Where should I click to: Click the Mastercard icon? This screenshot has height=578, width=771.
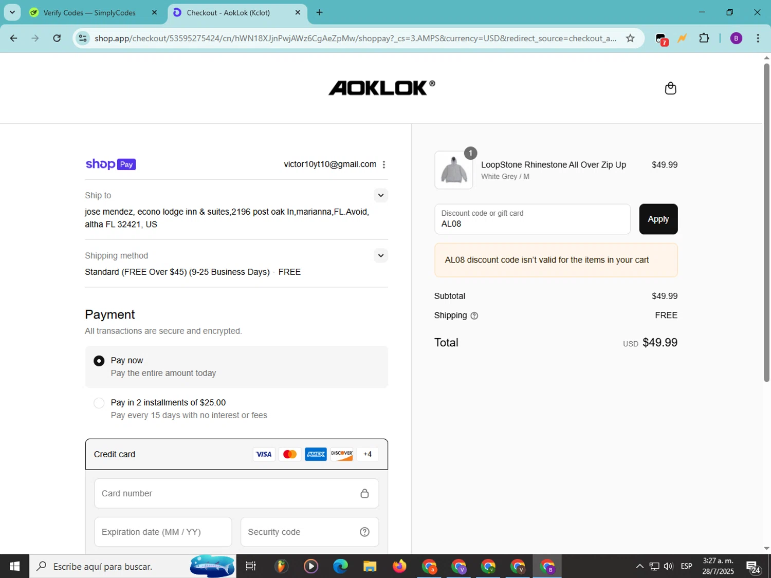click(290, 454)
